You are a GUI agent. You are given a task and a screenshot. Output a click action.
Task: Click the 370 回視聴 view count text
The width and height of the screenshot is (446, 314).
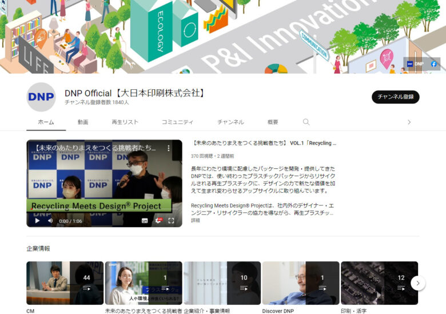pos(202,156)
